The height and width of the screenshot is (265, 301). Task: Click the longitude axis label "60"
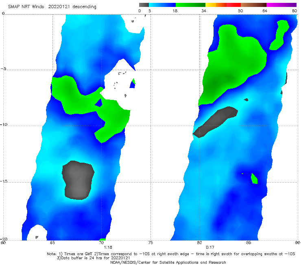pos(3,243)
